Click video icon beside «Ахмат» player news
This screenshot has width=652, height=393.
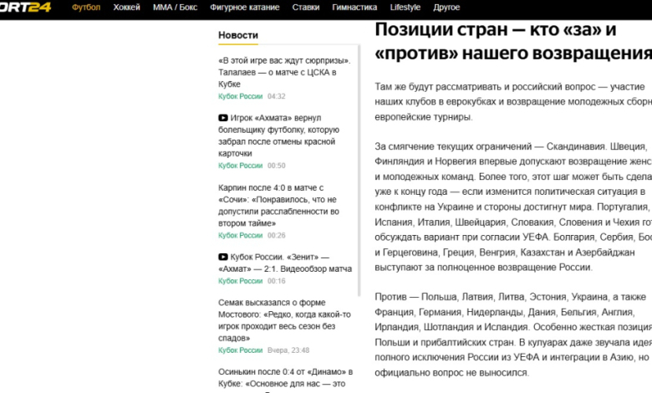click(x=223, y=119)
